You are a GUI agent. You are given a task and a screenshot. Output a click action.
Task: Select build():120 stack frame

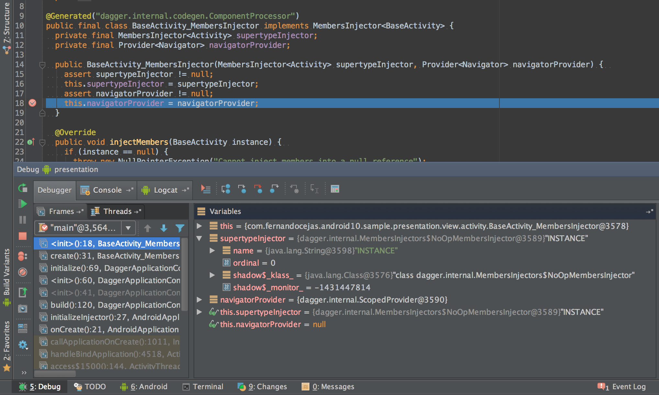pos(107,305)
